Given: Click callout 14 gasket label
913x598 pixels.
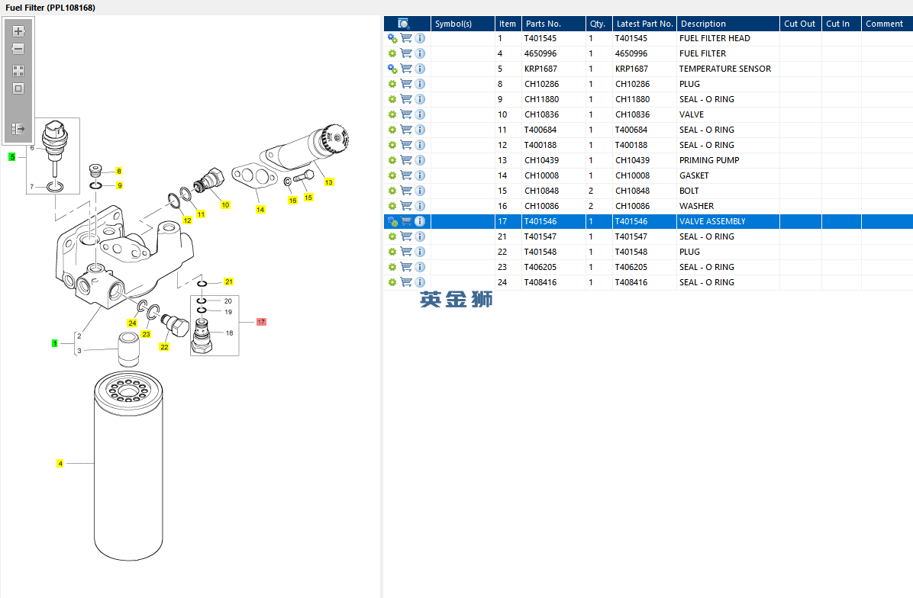Looking at the screenshot, I should click(260, 210).
